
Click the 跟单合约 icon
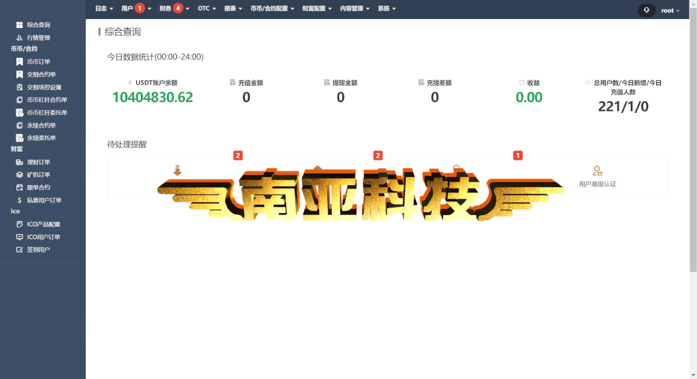click(20, 188)
